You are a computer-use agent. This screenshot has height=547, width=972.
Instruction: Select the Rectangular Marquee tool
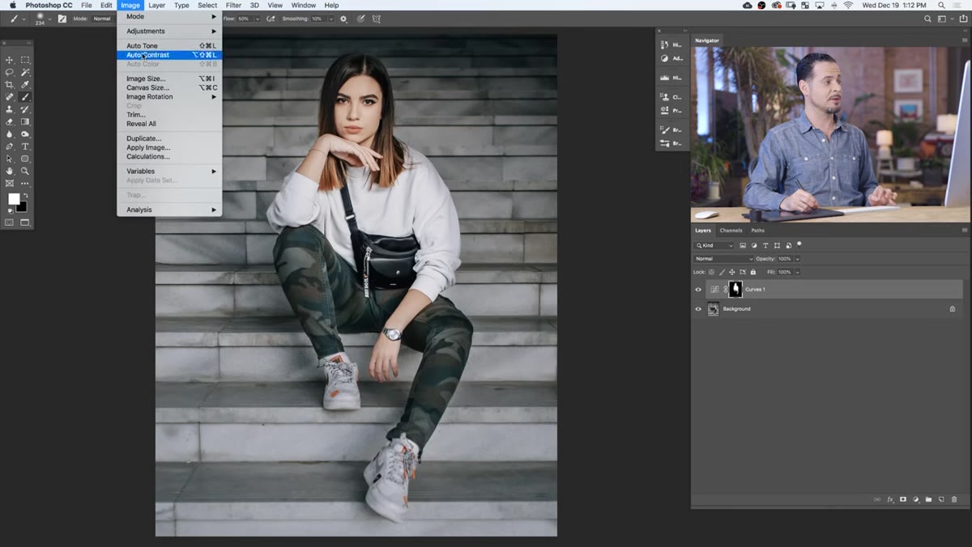[25, 60]
